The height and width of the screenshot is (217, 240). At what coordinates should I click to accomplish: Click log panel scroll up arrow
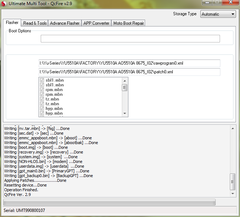233,128
